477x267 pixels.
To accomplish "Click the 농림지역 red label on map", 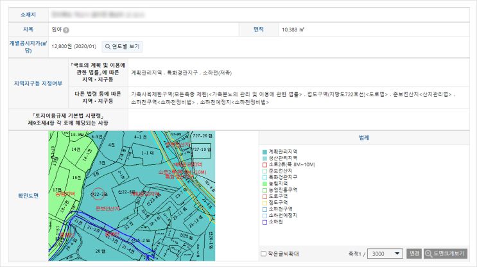I will pyautogui.click(x=65, y=194).
